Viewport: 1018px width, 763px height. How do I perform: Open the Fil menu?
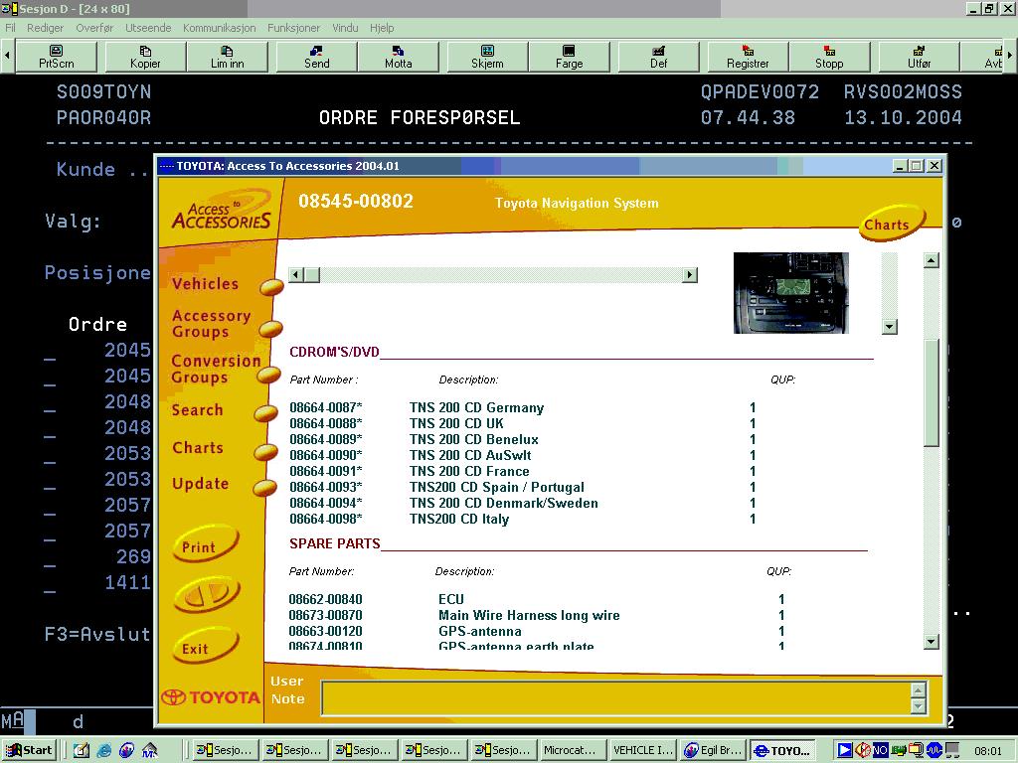click(x=10, y=28)
